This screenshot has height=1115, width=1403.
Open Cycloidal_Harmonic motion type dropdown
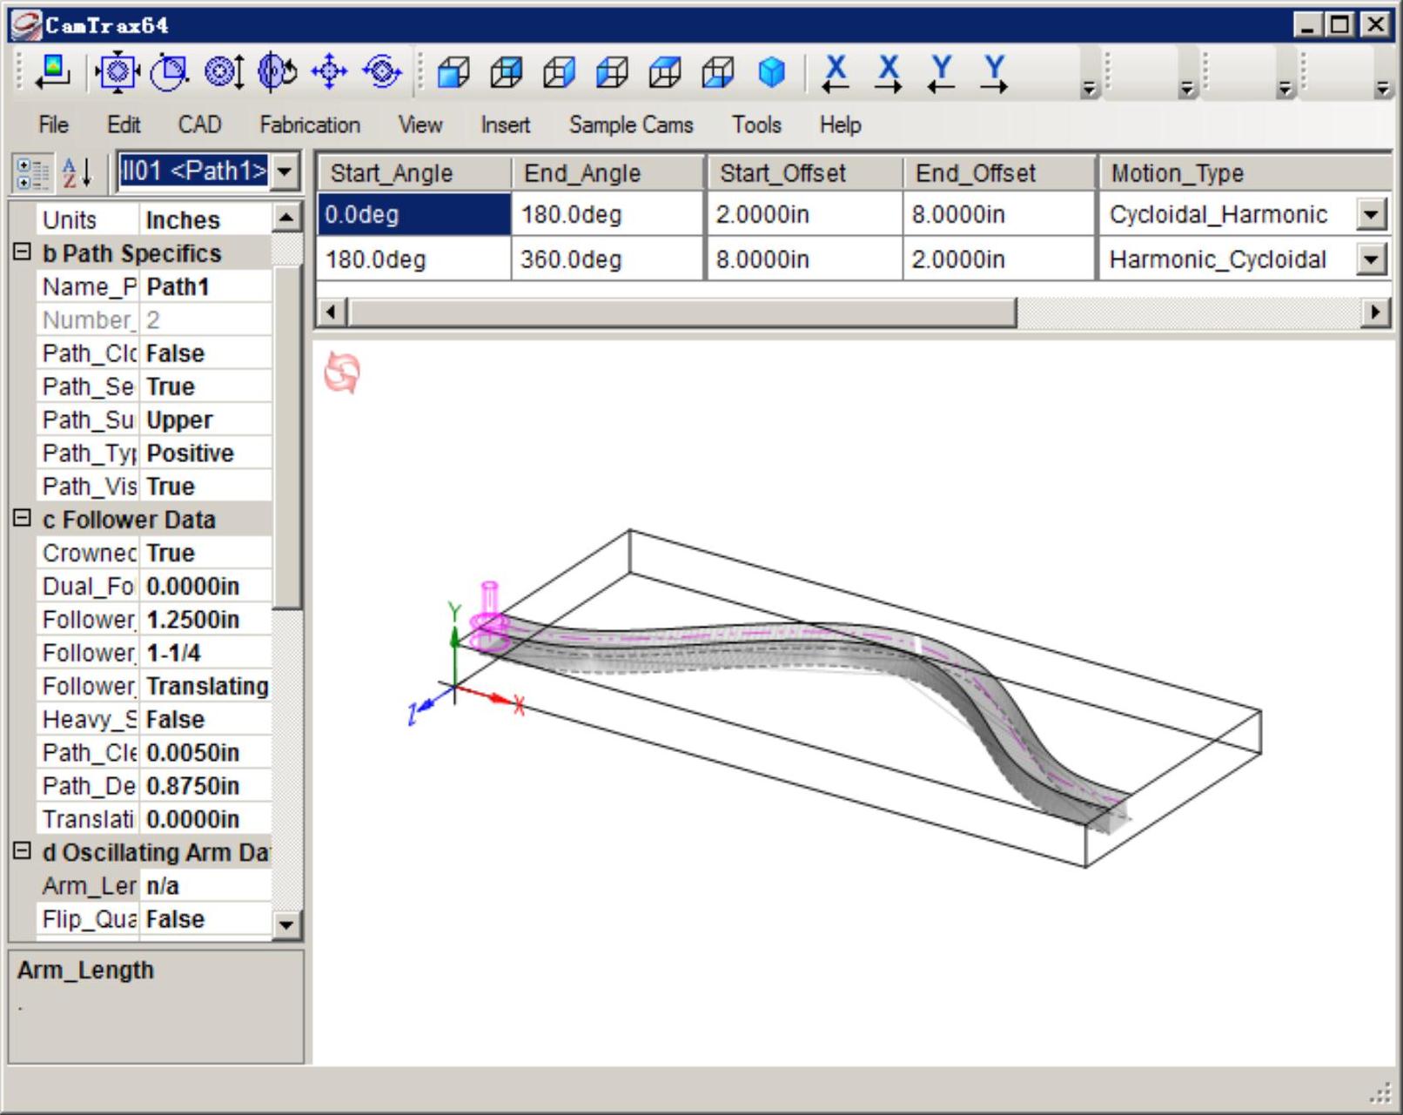point(1371,214)
